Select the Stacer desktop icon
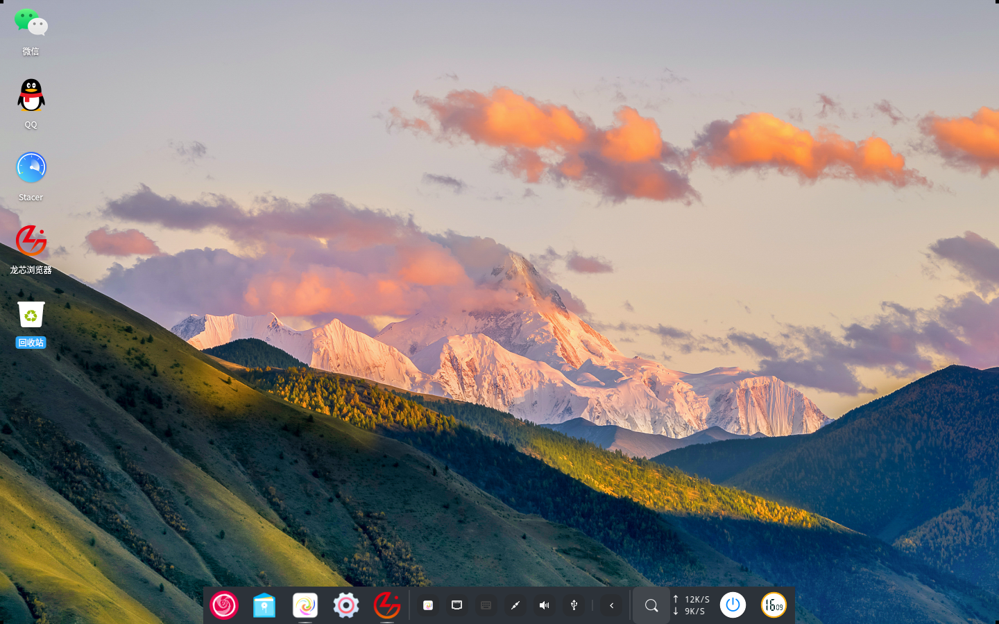This screenshot has width=999, height=624. point(31,167)
